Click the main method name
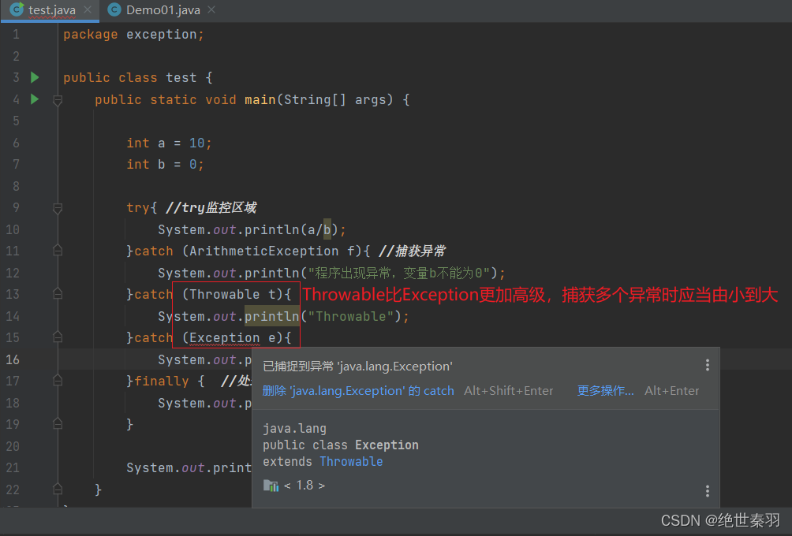Viewport: 792px width, 536px height. (x=260, y=99)
